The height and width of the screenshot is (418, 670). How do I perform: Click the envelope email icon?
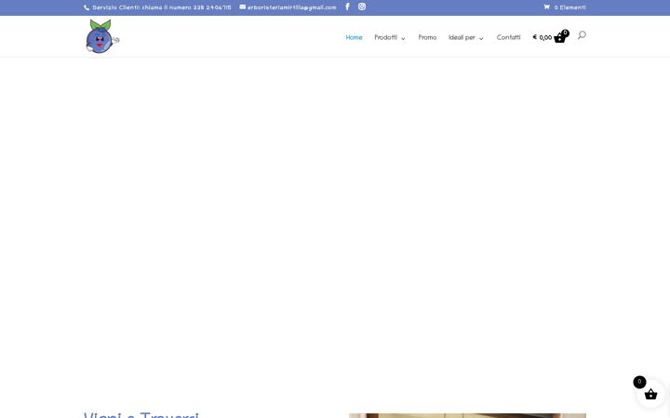coord(242,7)
